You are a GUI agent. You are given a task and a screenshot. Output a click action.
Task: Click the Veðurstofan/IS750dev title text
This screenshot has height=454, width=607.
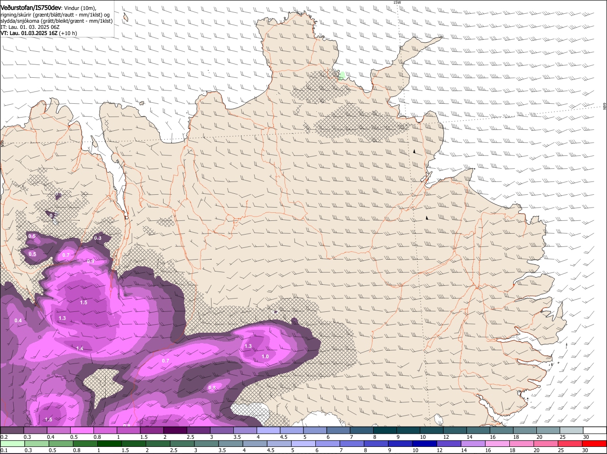tap(31, 8)
